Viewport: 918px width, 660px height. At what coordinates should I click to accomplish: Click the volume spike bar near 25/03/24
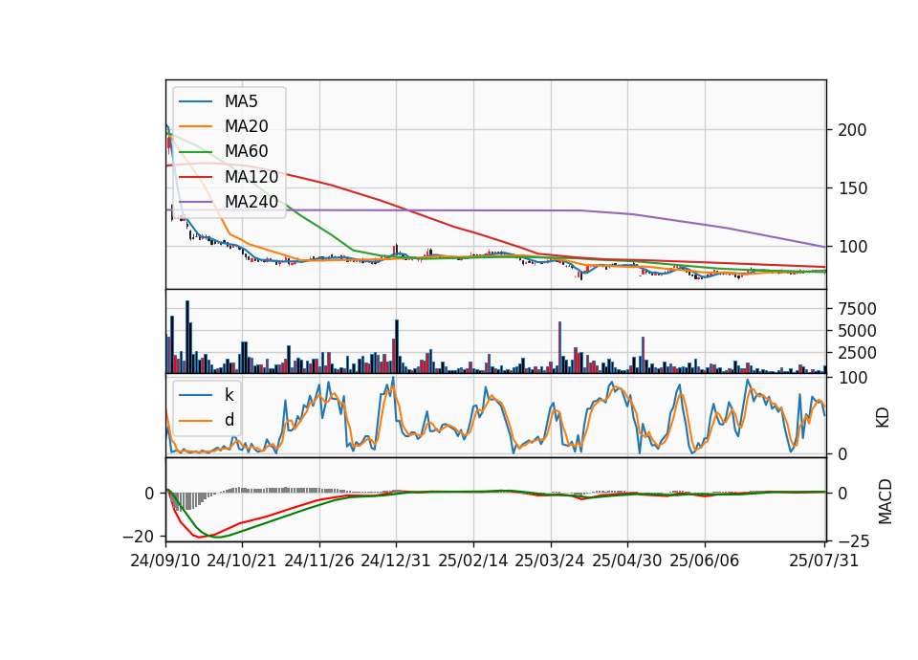coord(559,347)
